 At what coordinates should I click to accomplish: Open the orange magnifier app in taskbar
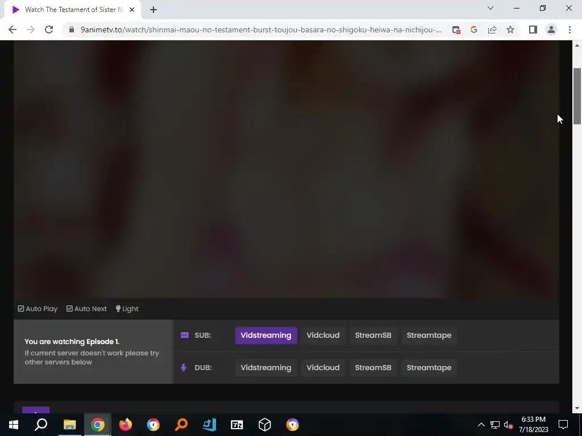tap(181, 425)
